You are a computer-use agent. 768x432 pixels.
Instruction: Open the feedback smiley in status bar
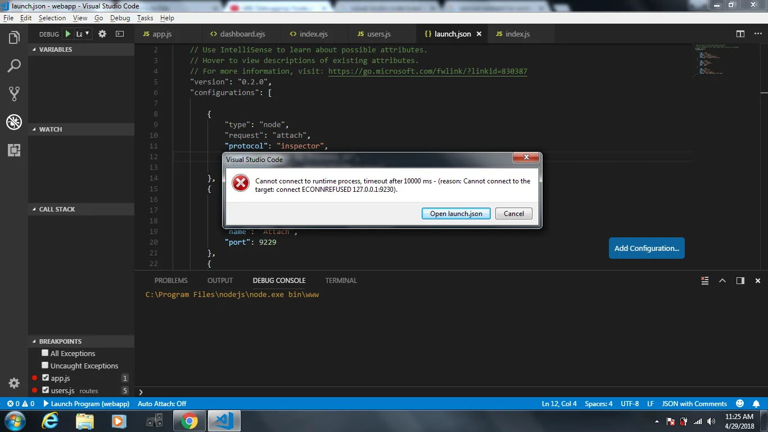coord(739,403)
